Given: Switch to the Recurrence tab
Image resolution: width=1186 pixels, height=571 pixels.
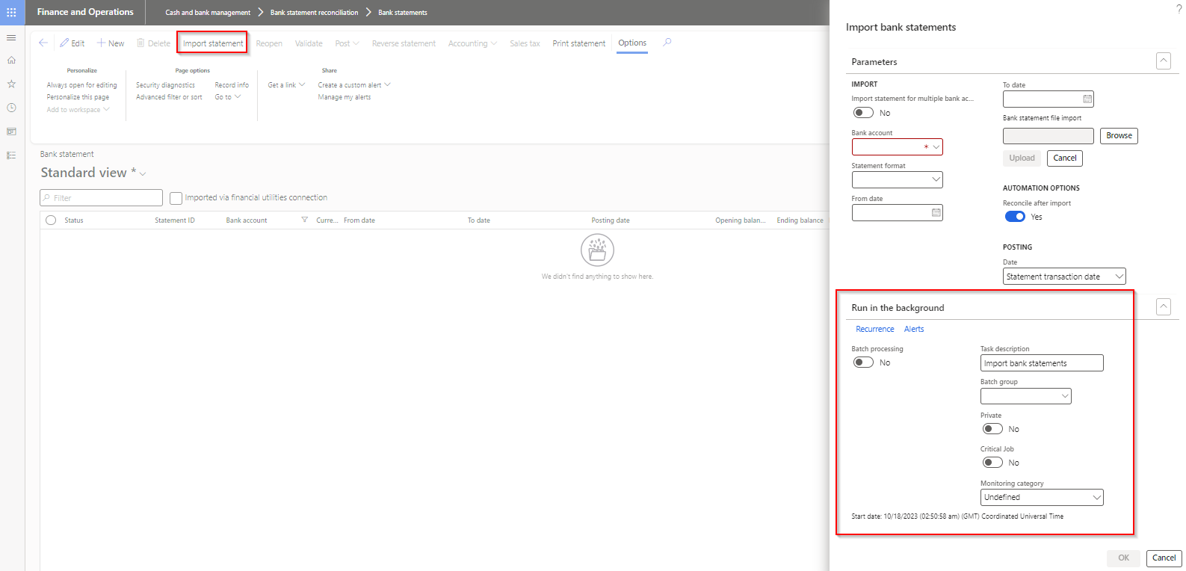Looking at the screenshot, I should (x=874, y=329).
